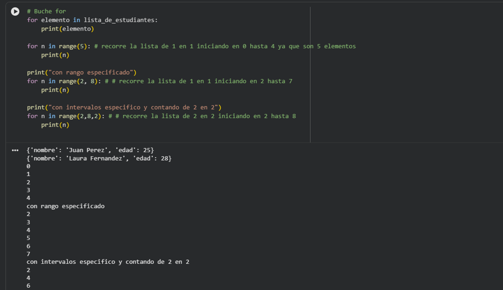Click the '# Buche for' comment line
This screenshot has height=290, width=503.
[46, 11]
